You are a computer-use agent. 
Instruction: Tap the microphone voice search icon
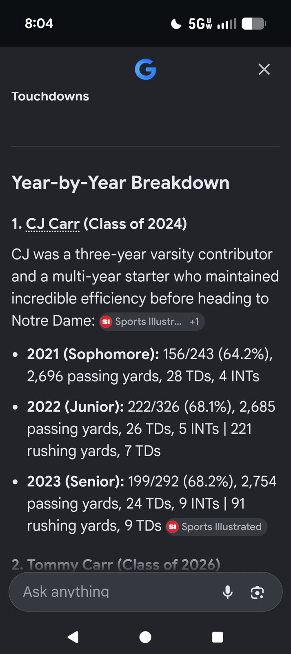tap(228, 591)
